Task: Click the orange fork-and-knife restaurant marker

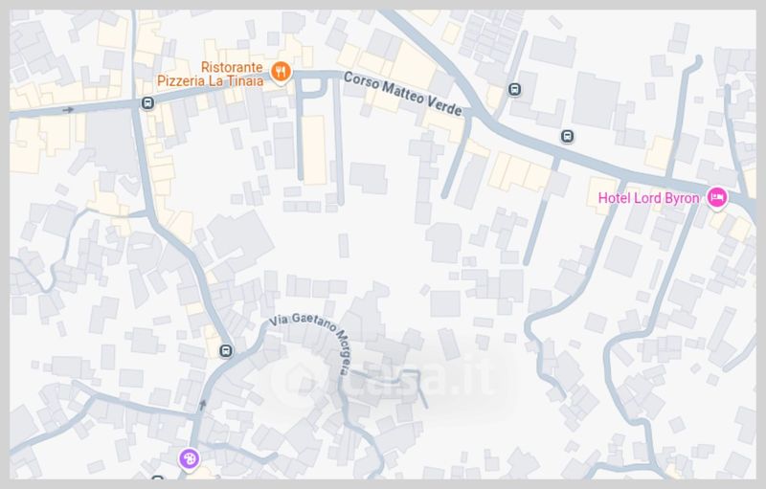Action: (x=281, y=73)
